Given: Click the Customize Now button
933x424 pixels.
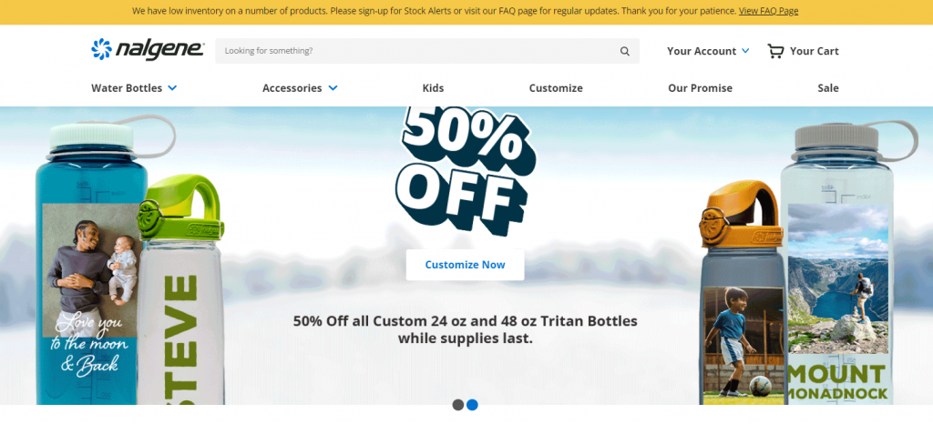Looking at the screenshot, I should point(465,265).
